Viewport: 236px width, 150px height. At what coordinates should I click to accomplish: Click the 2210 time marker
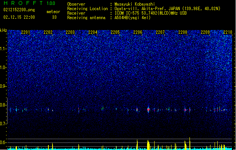[x=228, y=32]
